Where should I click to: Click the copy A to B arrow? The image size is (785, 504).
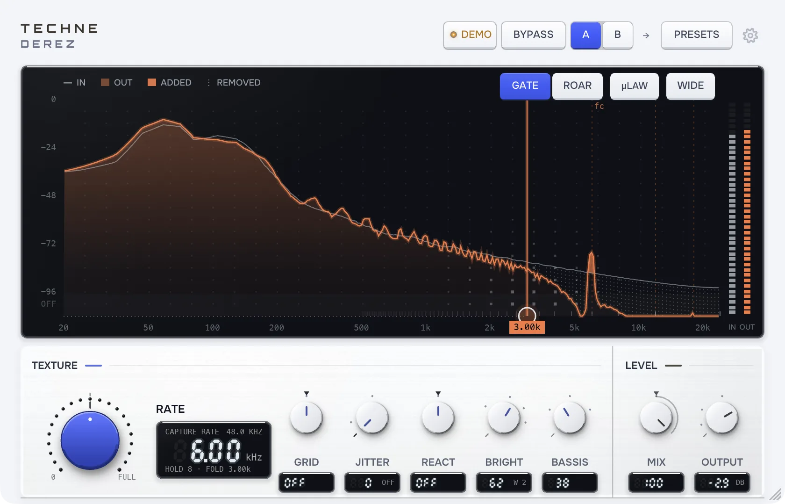point(646,36)
